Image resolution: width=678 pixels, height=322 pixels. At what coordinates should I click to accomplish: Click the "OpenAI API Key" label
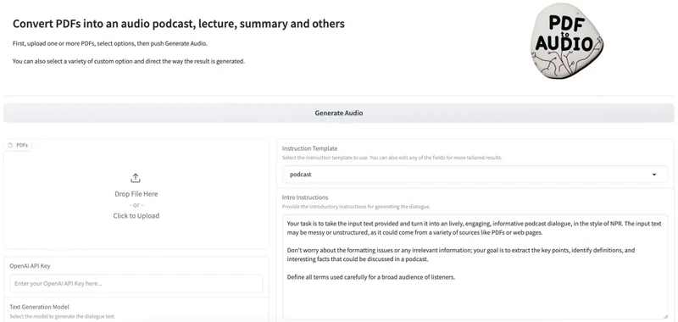click(30, 266)
